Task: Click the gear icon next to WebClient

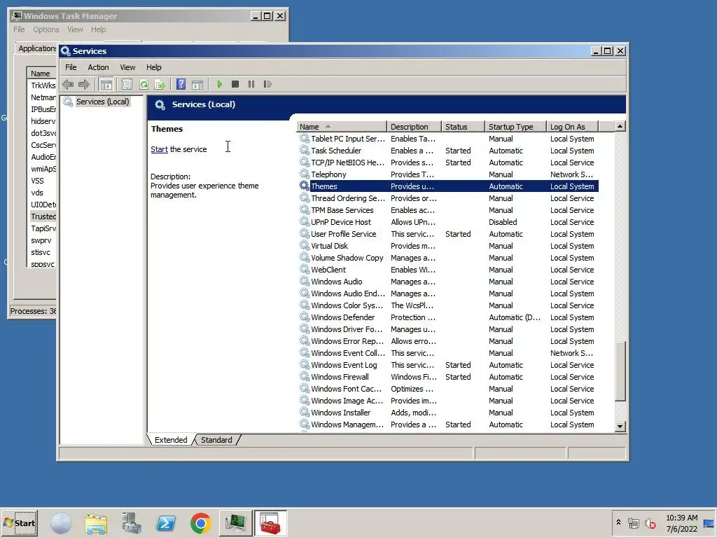Action: 304,270
